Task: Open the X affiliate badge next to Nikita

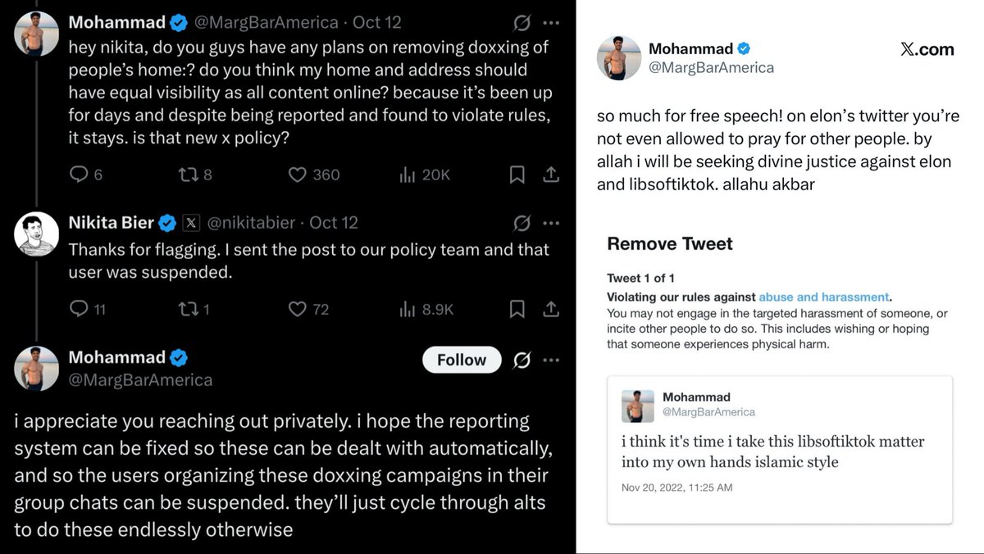Action: tap(190, 223)
